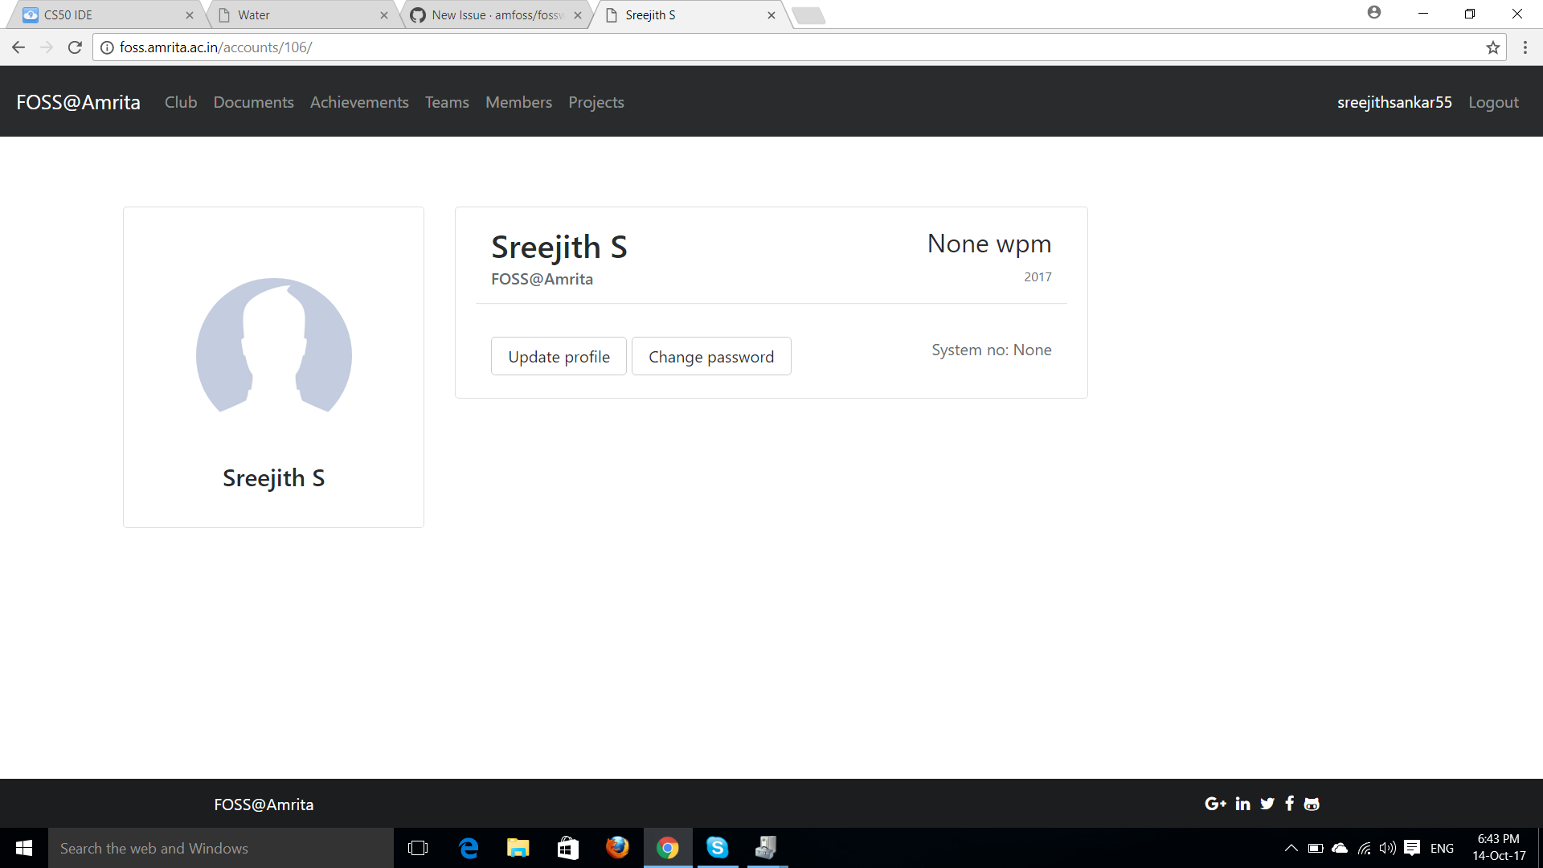Reload the page using the refresh icon
1543x868 pixels.
point(74,47)
